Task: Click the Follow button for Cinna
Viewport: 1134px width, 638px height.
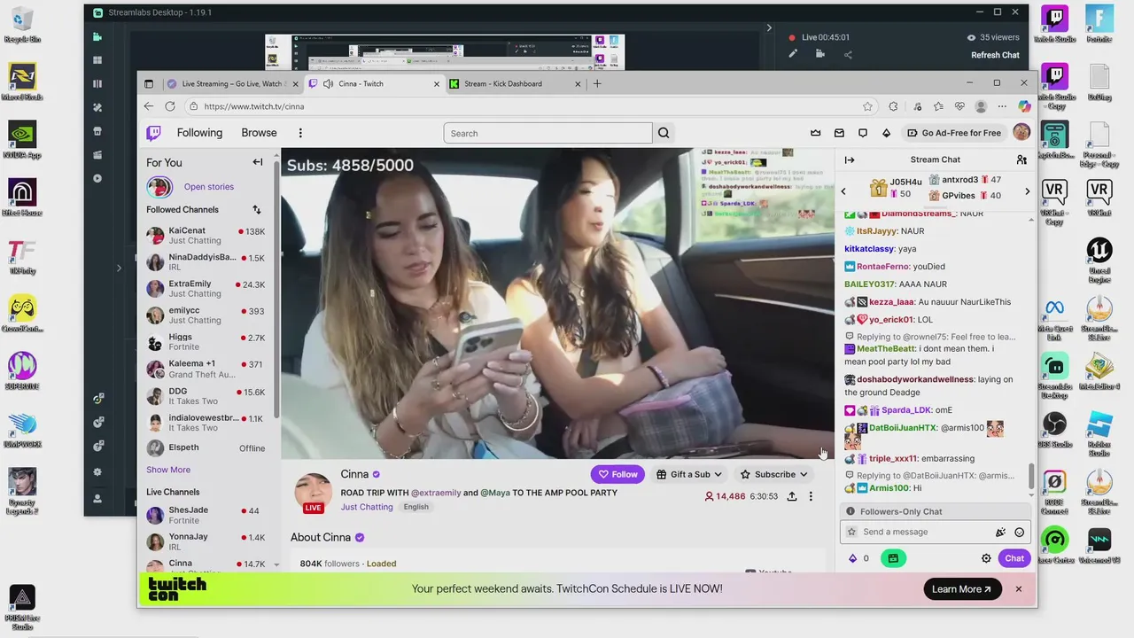Action: [x=618, y=474]
